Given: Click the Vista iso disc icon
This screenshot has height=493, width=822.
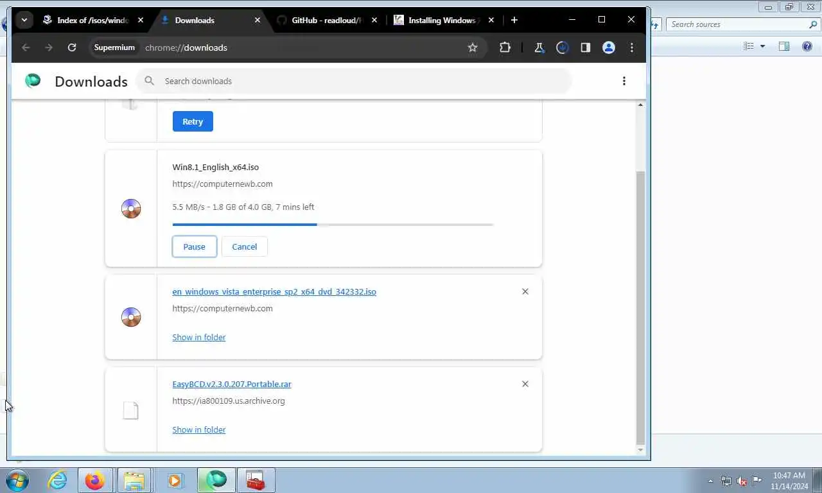Looking at the screenshot, I should tap(131, 317).
